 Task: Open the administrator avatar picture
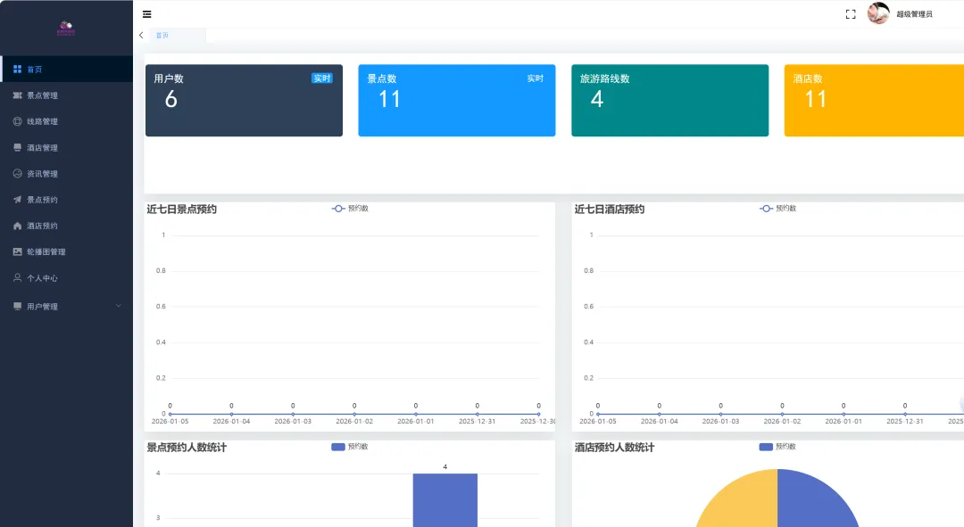coord(878,13)
